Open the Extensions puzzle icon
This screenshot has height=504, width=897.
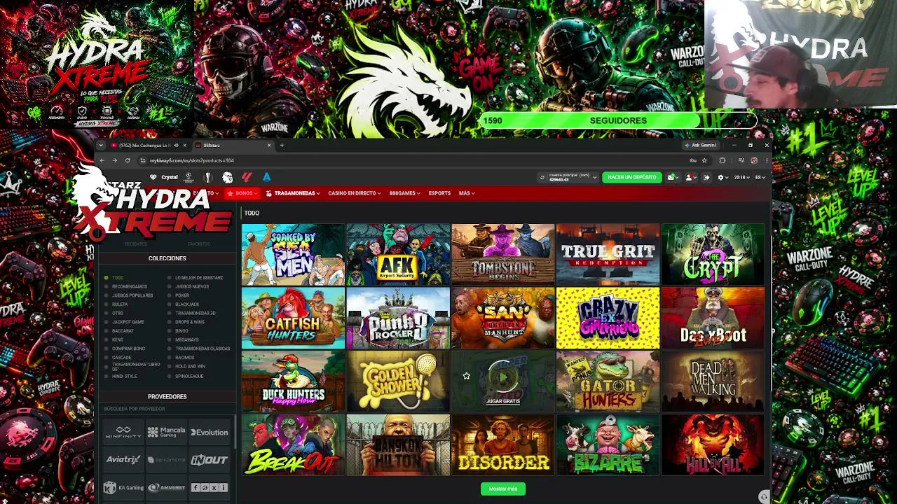722,160
